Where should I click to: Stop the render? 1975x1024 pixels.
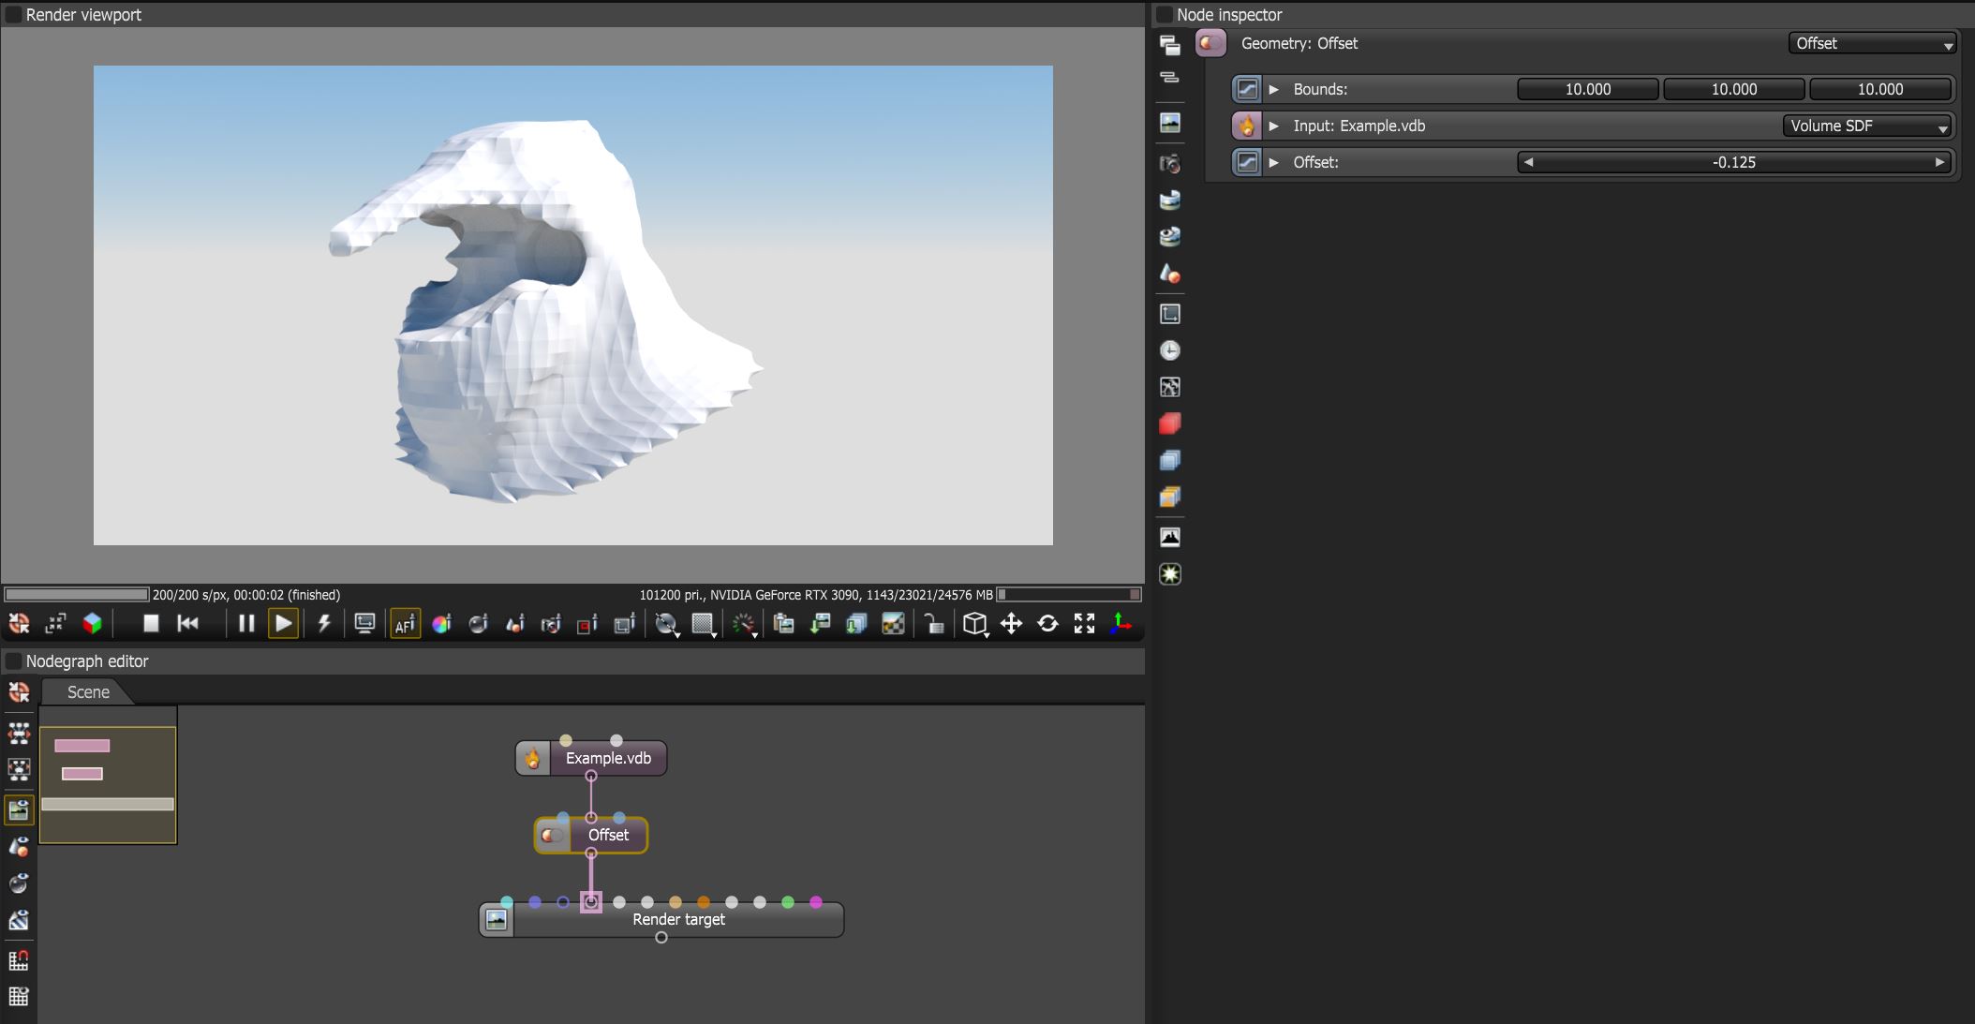(150, 623)
